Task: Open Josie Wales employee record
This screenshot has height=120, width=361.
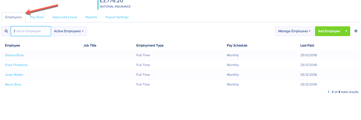Action: tap(14, 75)
